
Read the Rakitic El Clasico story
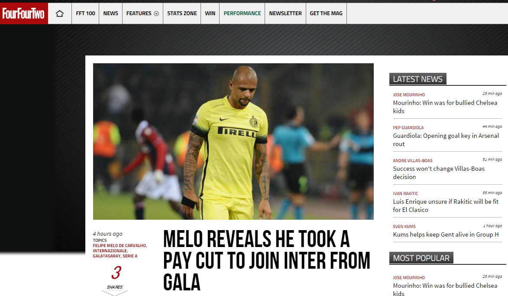pos(446,205)
